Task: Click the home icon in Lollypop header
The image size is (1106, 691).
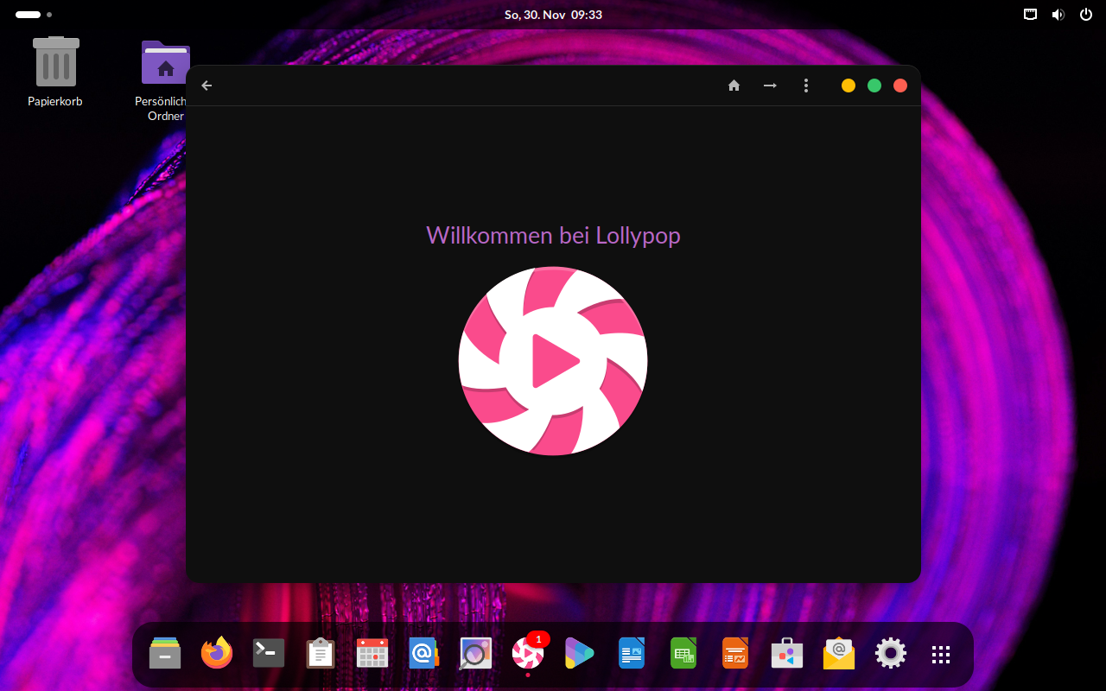Action: (x=734, y=86)
